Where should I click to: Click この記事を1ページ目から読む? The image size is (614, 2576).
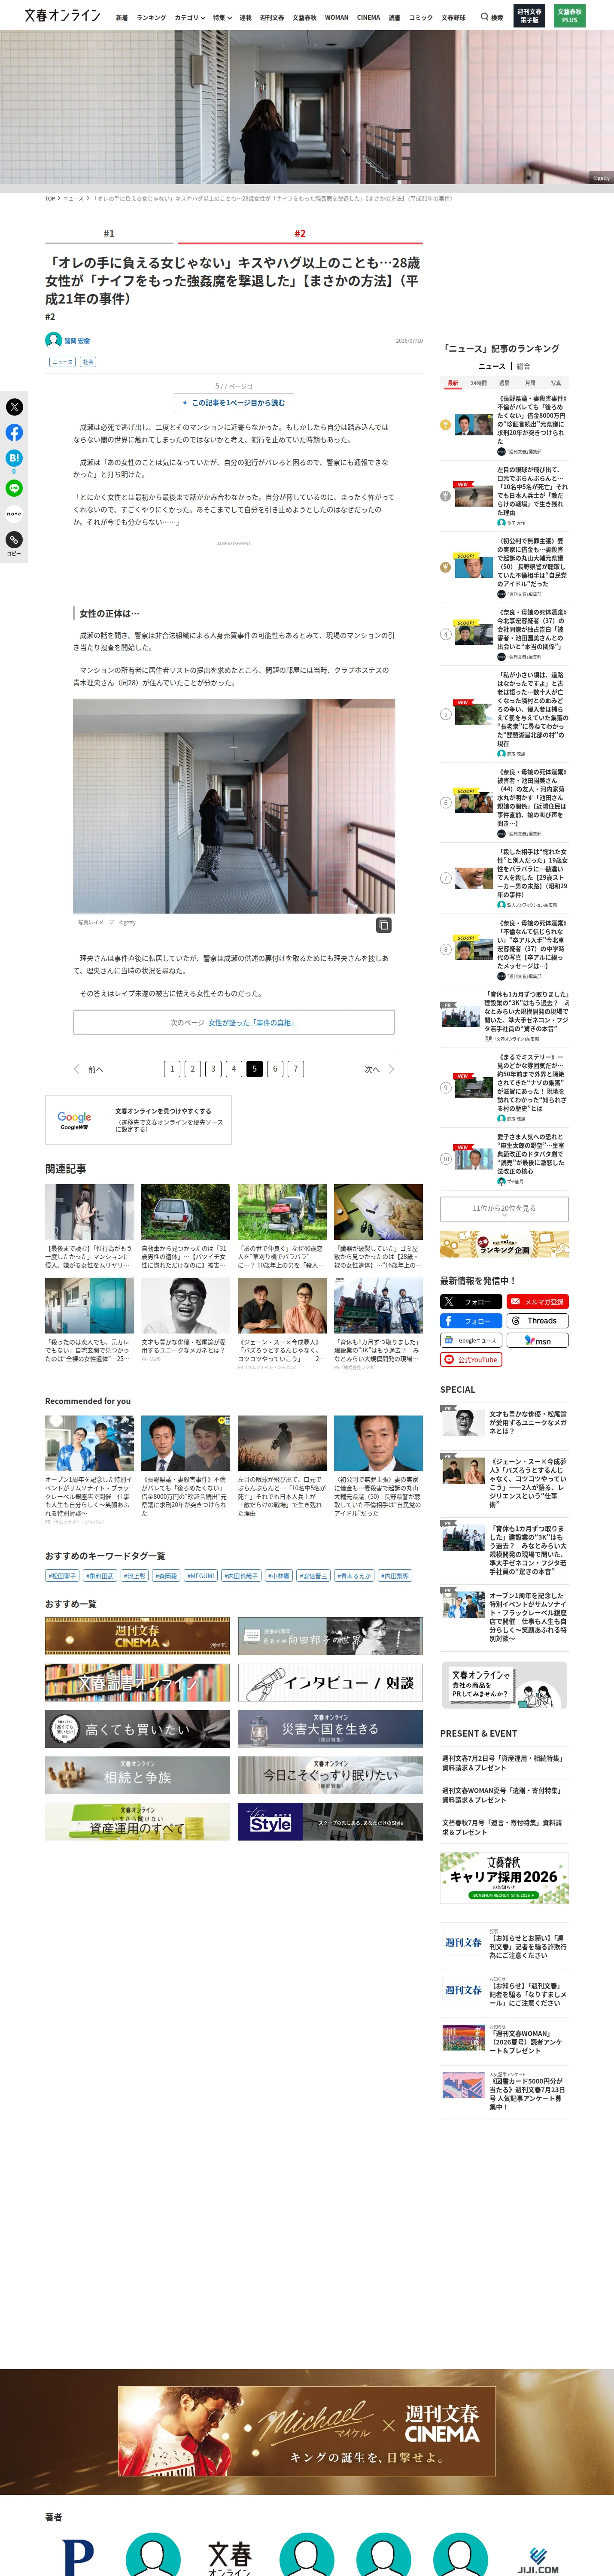[234, 403]
